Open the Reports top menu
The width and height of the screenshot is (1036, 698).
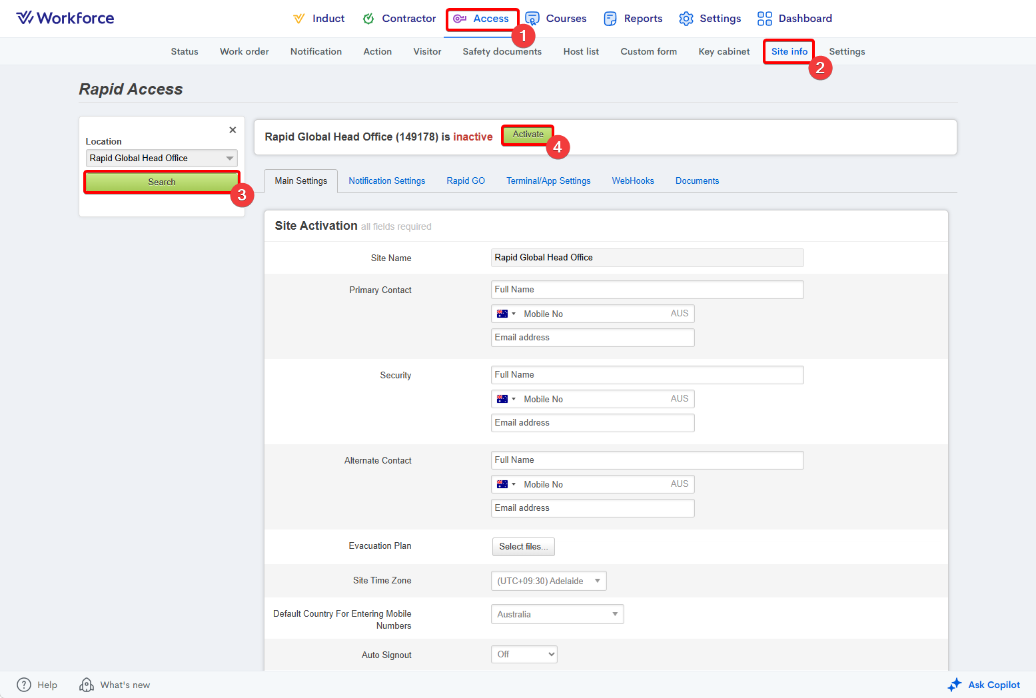click(643, 19)
